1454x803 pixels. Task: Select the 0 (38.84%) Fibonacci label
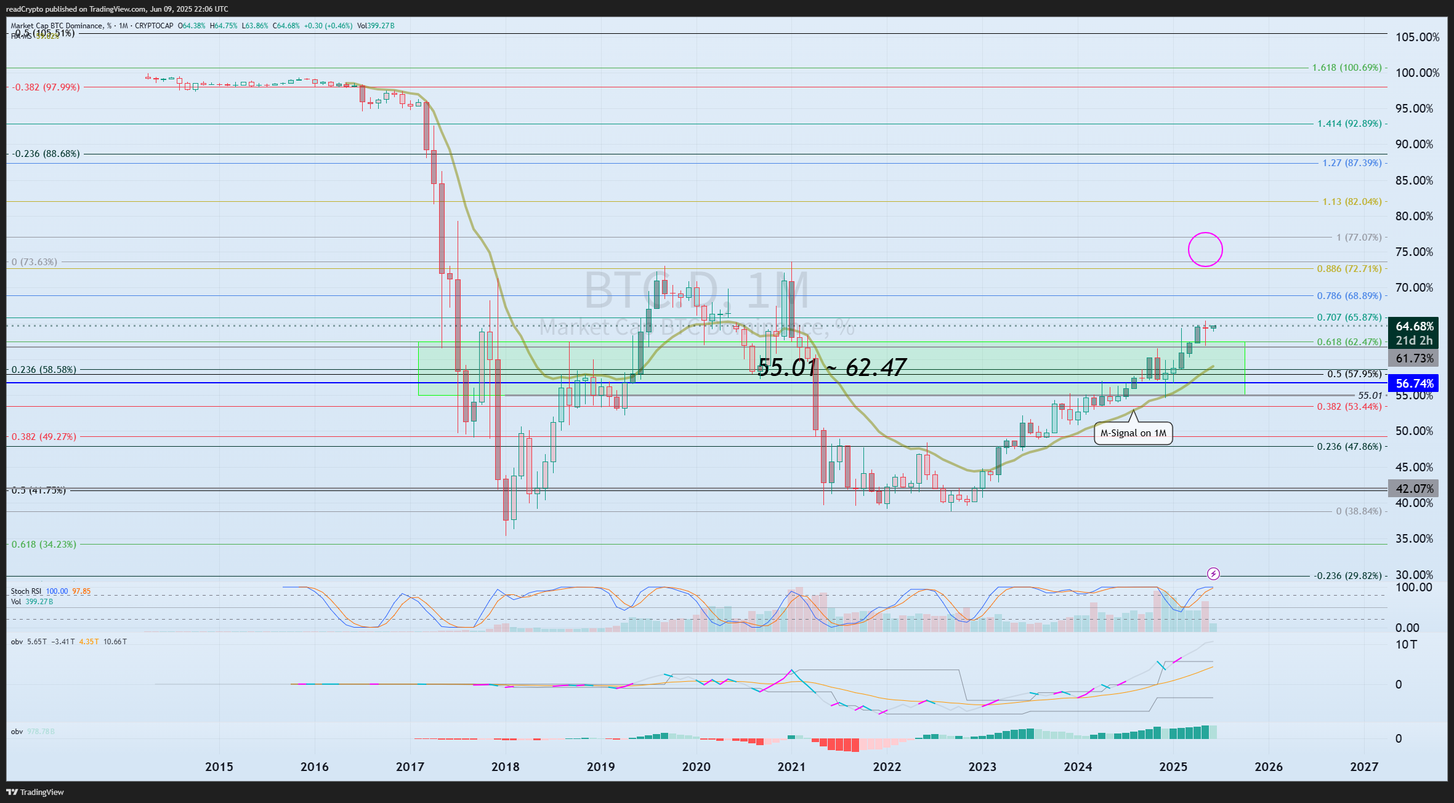1359,511
